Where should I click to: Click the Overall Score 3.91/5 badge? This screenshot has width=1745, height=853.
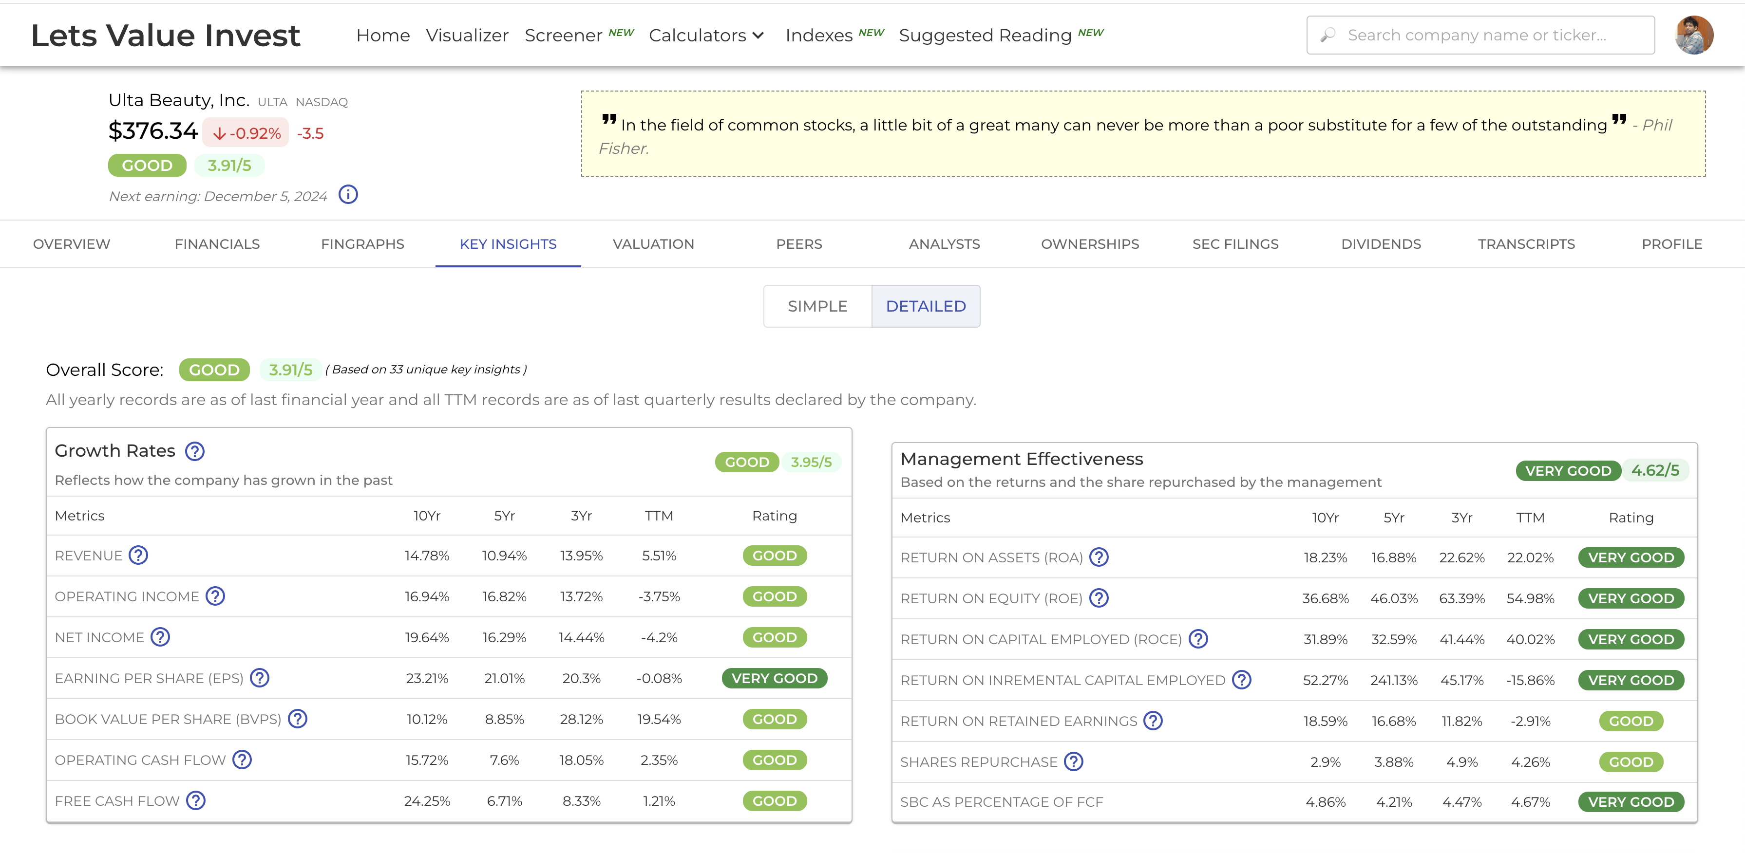pos(291,370)
